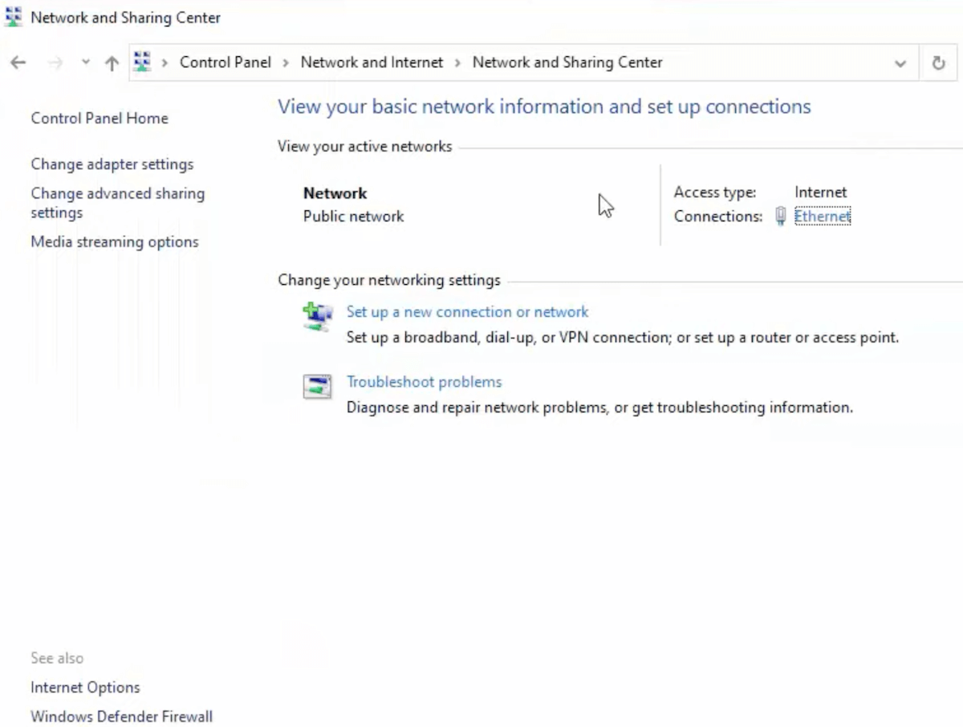Open Set up a new connection or network
This screenshot has height=727, width=963.
click(467, 311)
